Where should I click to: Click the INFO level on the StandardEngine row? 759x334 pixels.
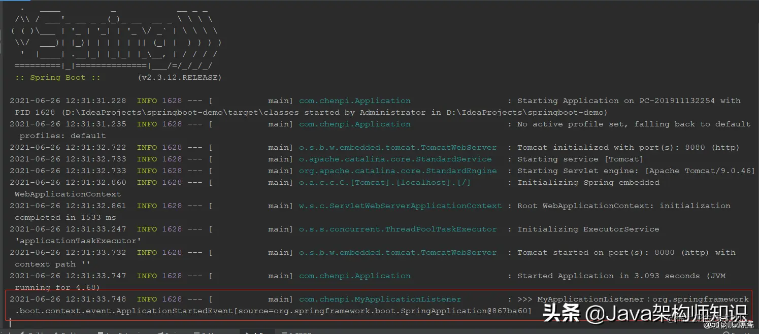click(x=147, y=171)
